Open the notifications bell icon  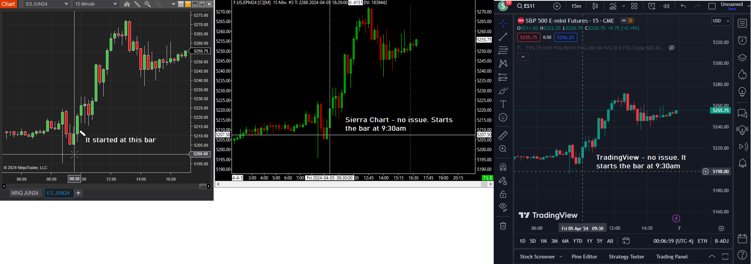[742, 163]
